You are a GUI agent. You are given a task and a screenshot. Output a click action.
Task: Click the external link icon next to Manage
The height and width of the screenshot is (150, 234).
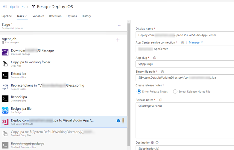202,42
